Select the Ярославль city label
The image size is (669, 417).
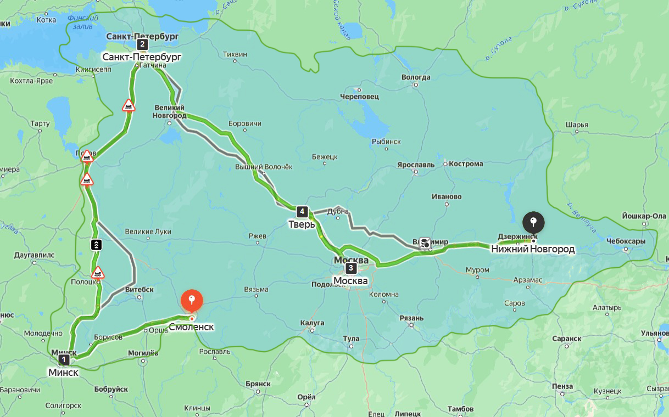pos(416,165)
